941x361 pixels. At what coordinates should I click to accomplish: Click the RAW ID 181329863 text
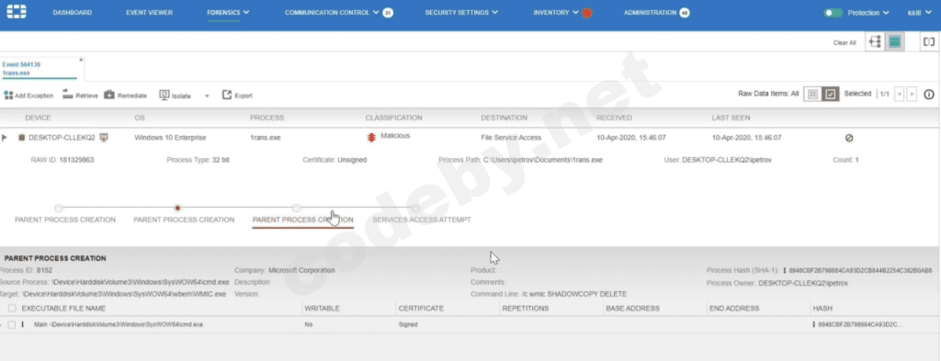(62, 160)
